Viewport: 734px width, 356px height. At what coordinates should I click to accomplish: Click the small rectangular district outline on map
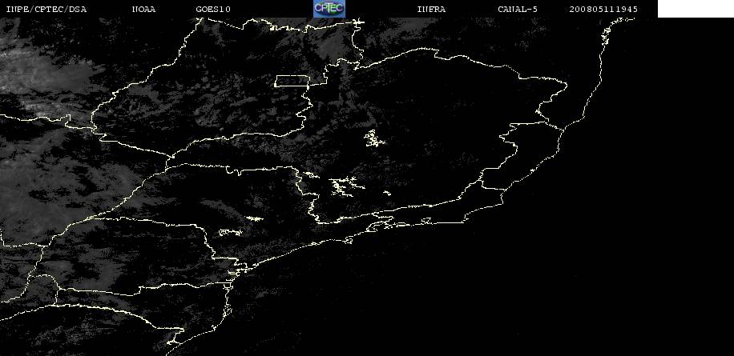coord(292,81)
